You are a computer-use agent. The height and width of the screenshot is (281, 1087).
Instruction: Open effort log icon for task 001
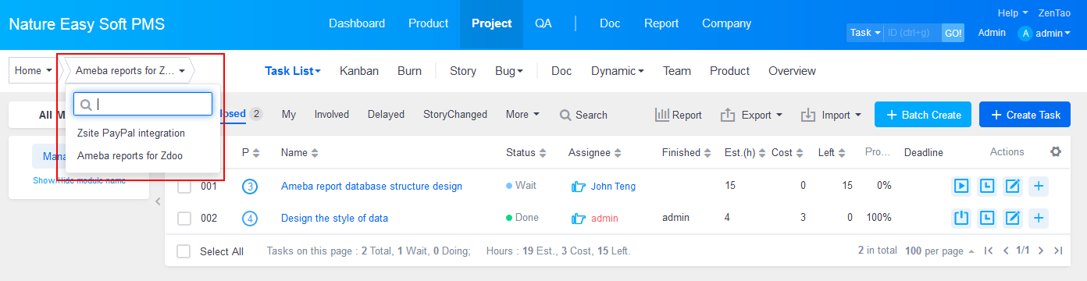coord(987,186)
